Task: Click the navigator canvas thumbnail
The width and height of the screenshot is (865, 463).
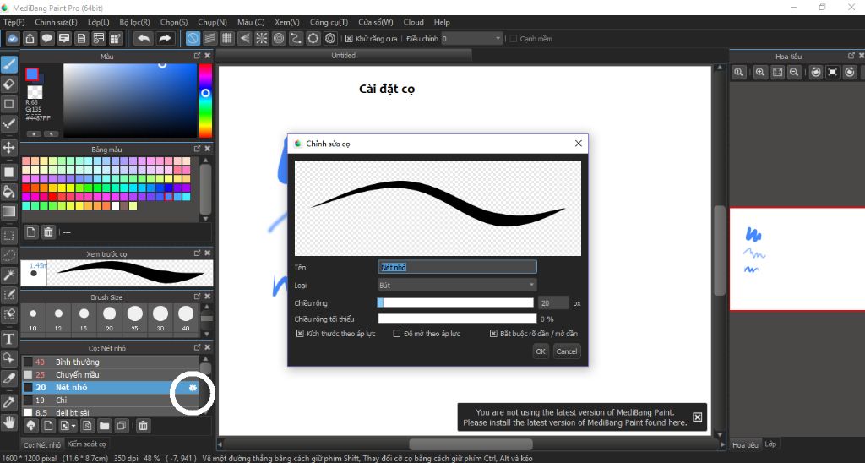Action: click(x=797, y=259)
